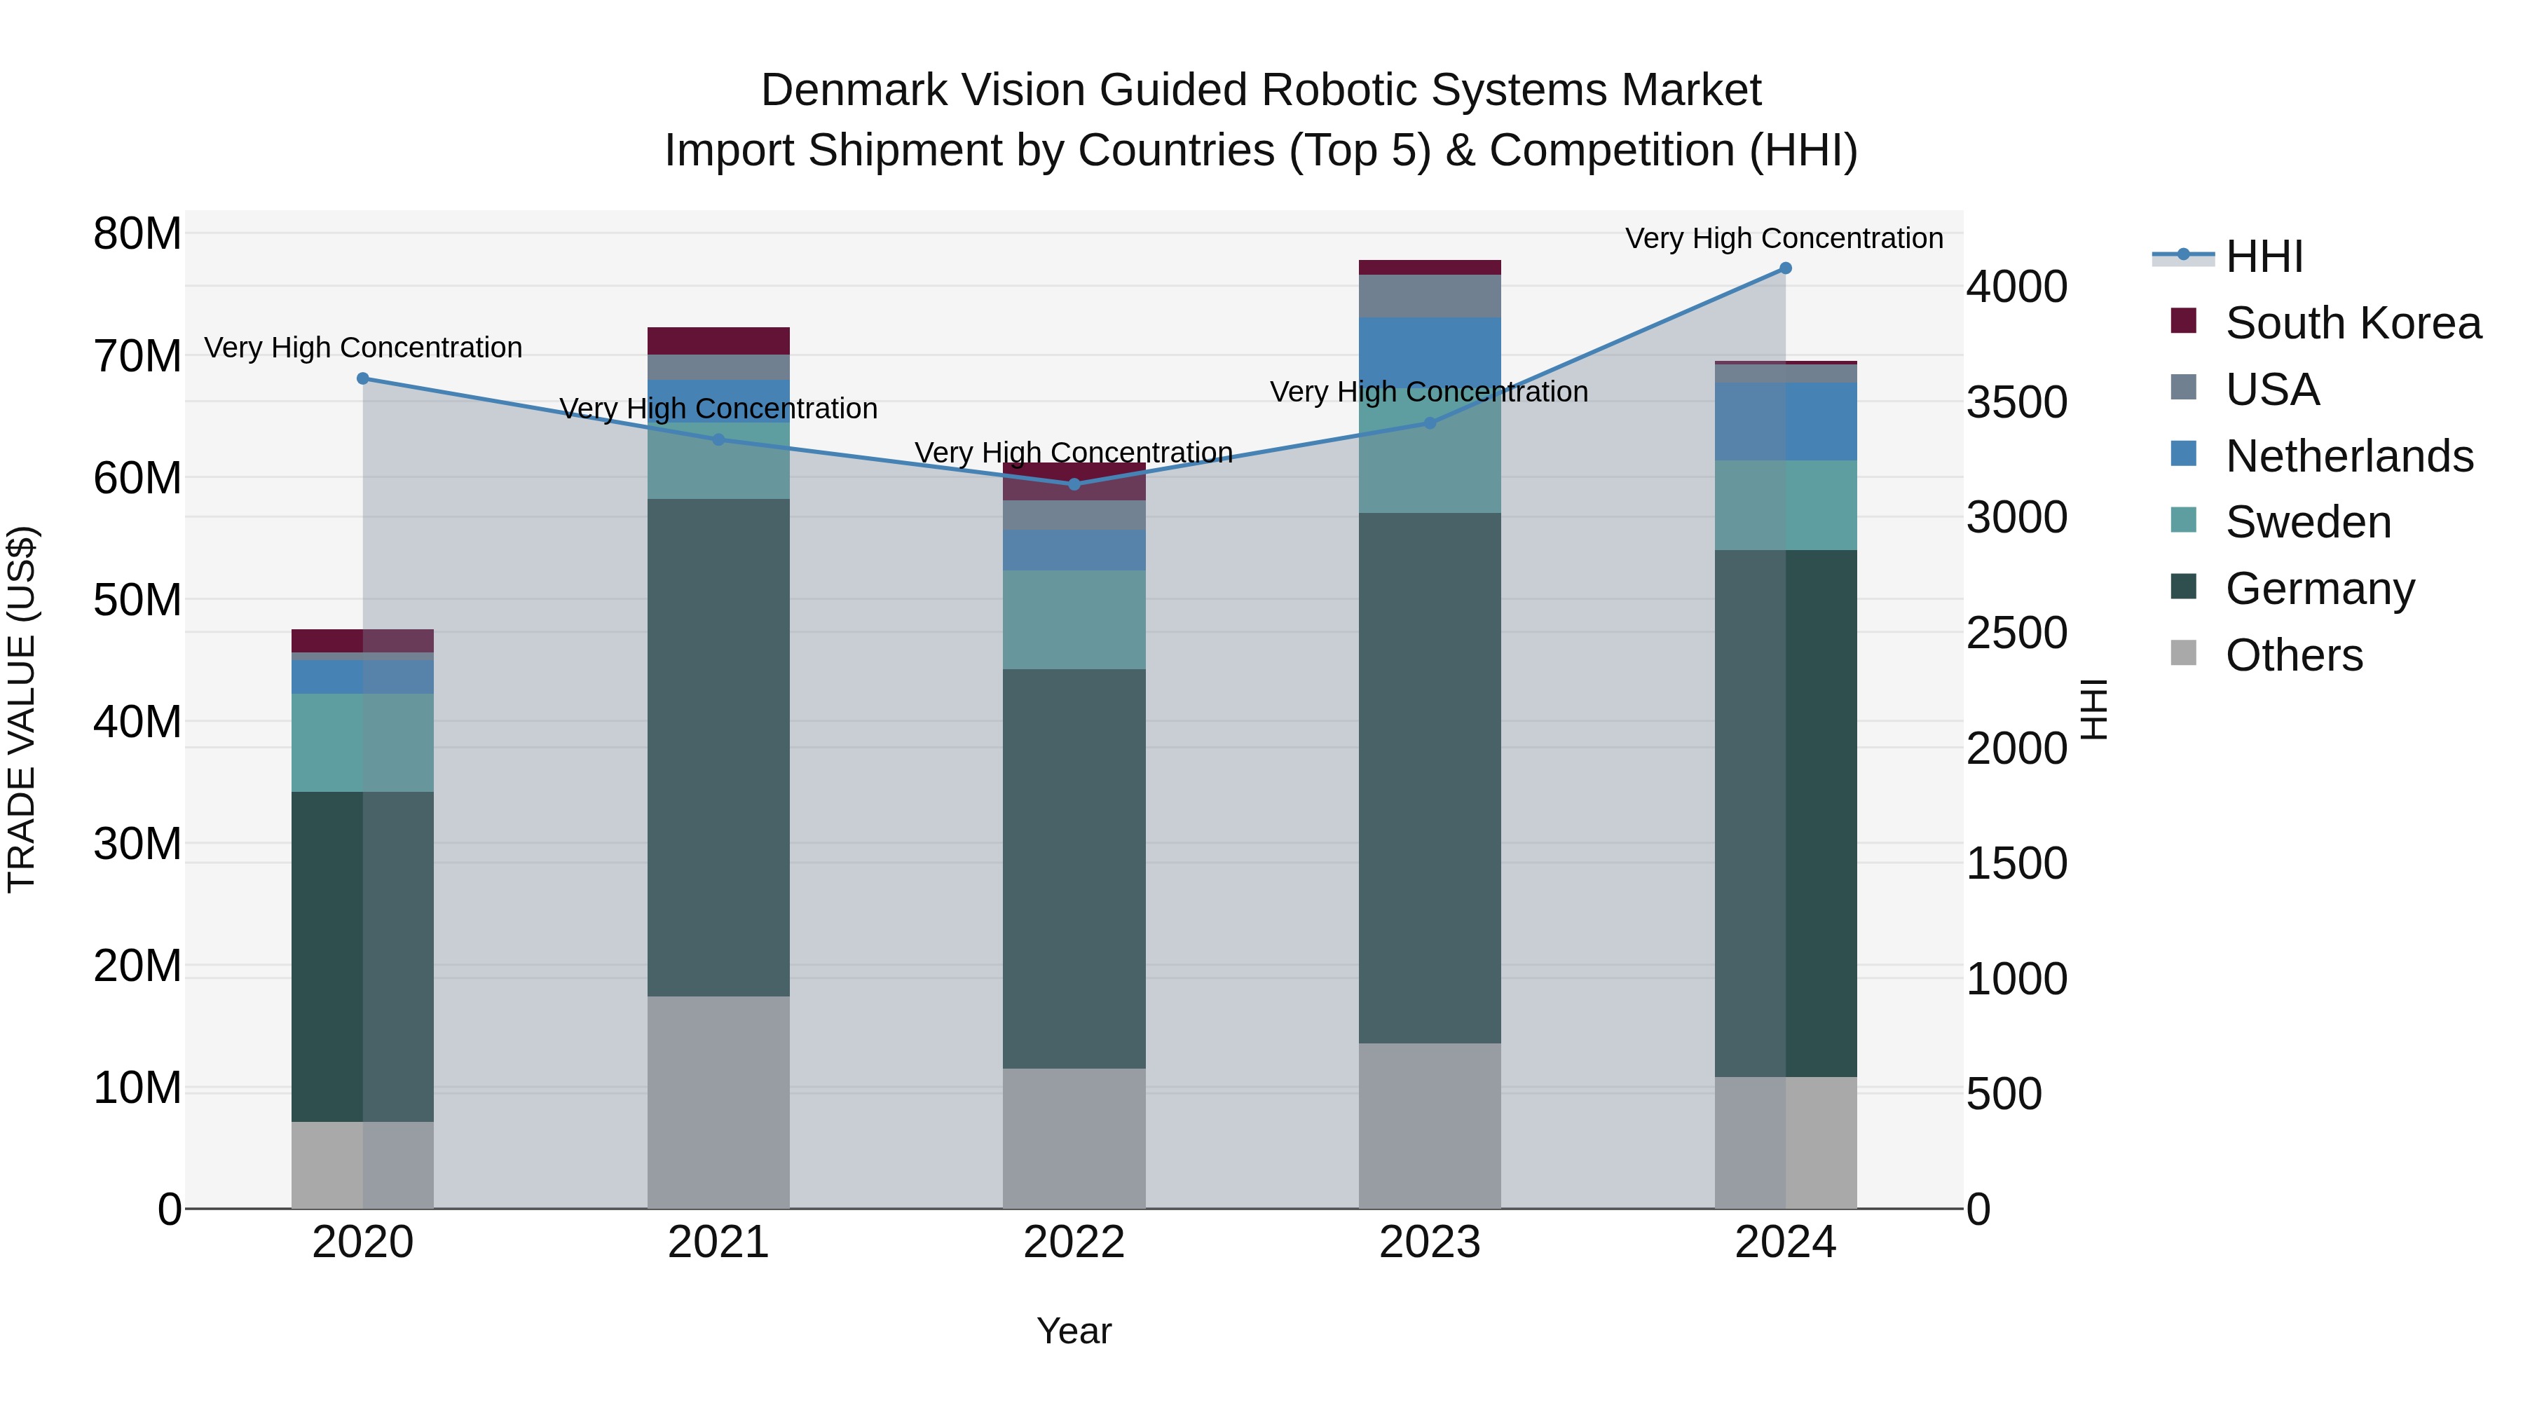Click the 4000 HHI axis tick label

click(2016, 287)
